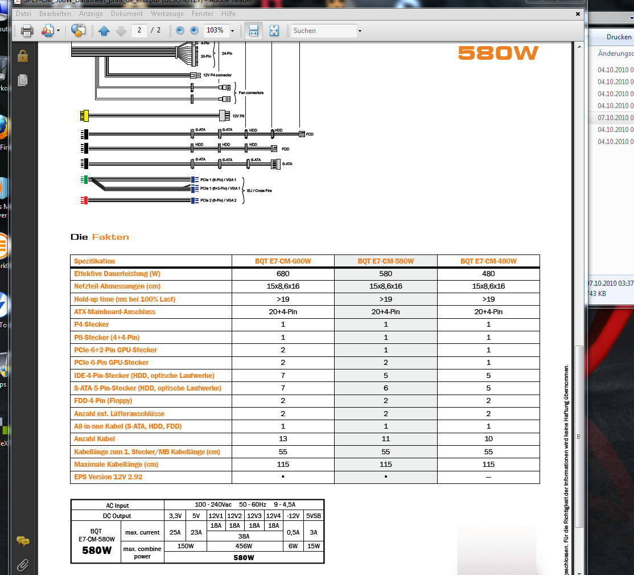Click the 580W orange title text
The width and height of the screenshot is (634, 575).
click(x=498, y=53)
